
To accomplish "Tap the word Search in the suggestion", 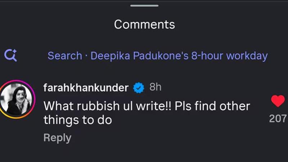I will [x=65, y=56].
